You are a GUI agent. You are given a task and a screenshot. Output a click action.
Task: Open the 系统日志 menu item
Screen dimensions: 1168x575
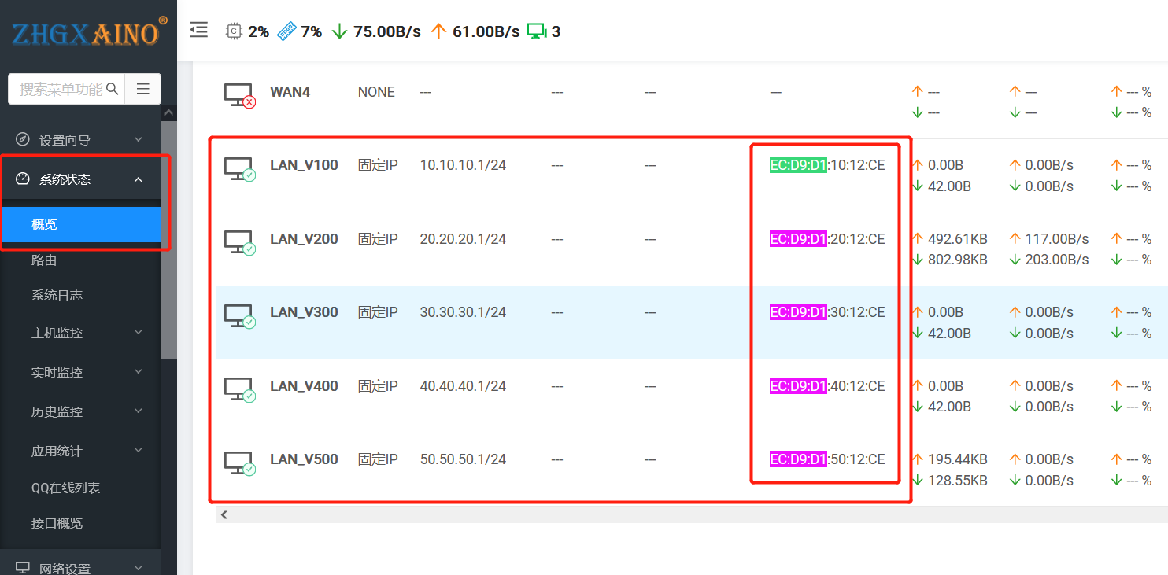(x=57, y=296)
